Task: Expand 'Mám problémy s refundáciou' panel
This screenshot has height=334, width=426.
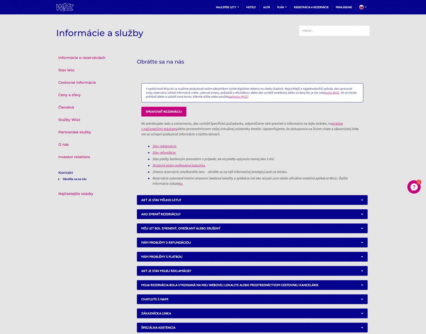Action: pyautogui.click(x=252, y=243)
